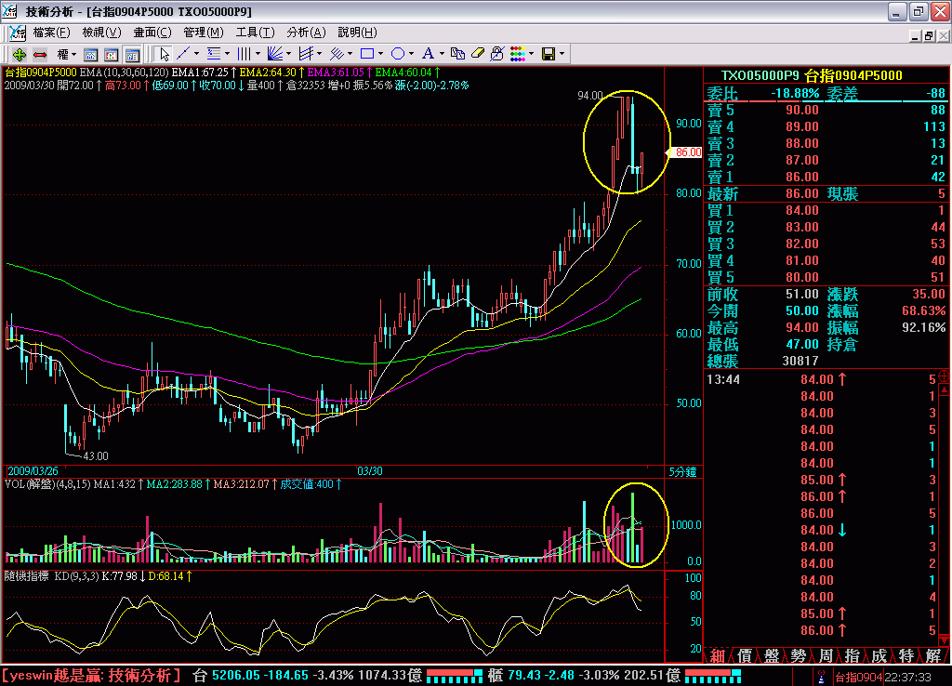Expand the text tool dropdown arrow
The image size is (952, 686).
[x=442, y=55]
